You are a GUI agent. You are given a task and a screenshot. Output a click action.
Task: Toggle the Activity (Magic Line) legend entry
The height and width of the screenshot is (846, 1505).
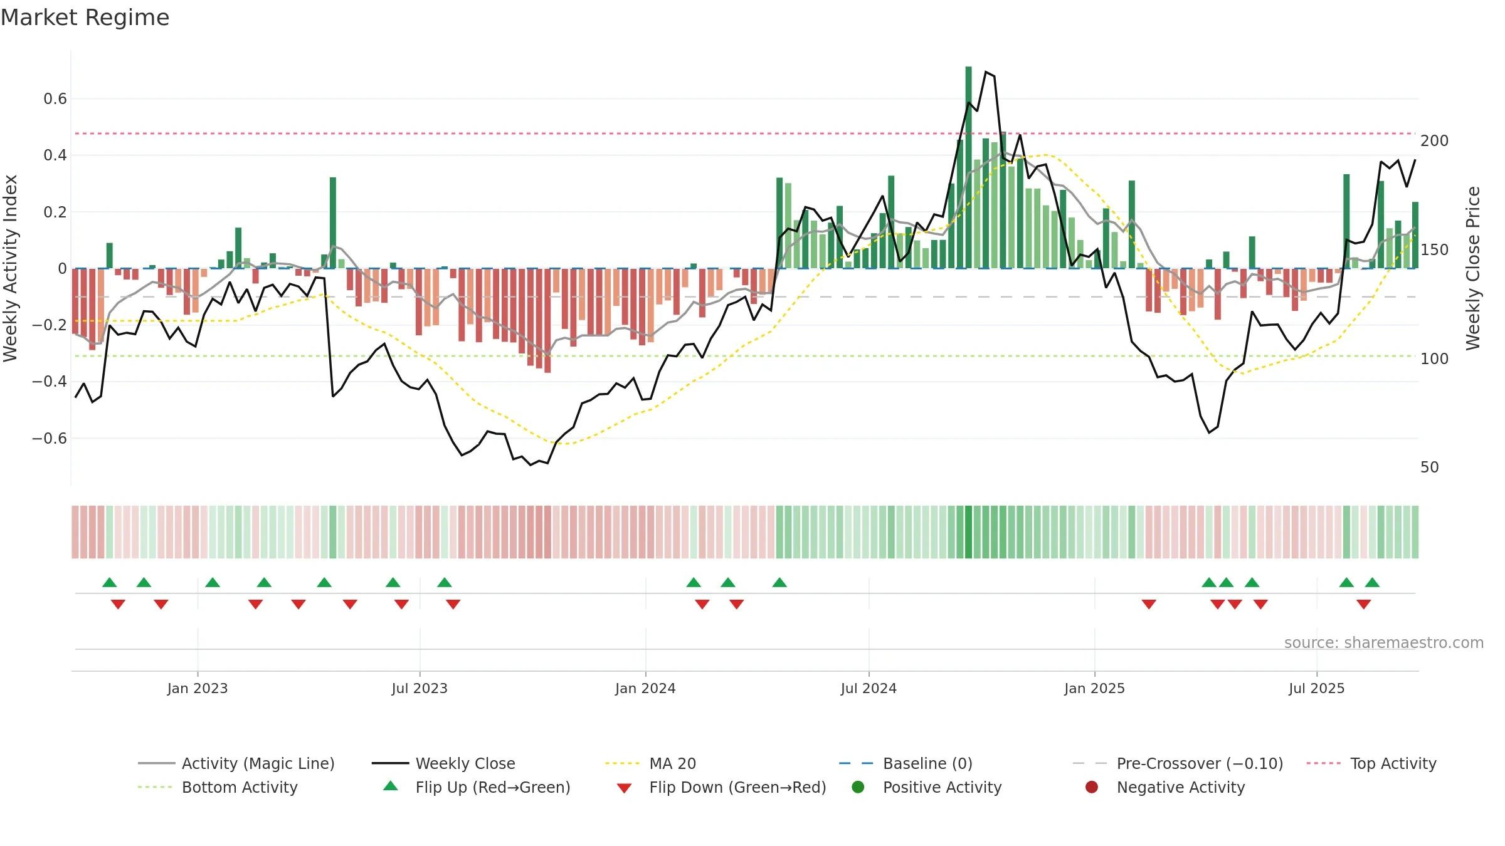coord(236,763)
